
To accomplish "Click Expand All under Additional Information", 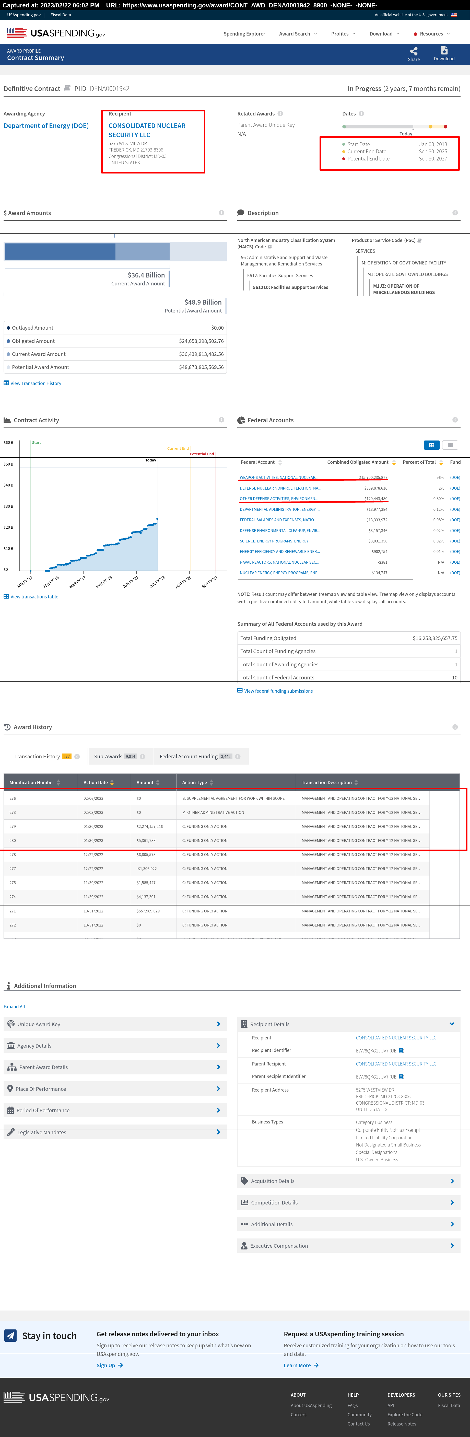I will coord(15,1007).
